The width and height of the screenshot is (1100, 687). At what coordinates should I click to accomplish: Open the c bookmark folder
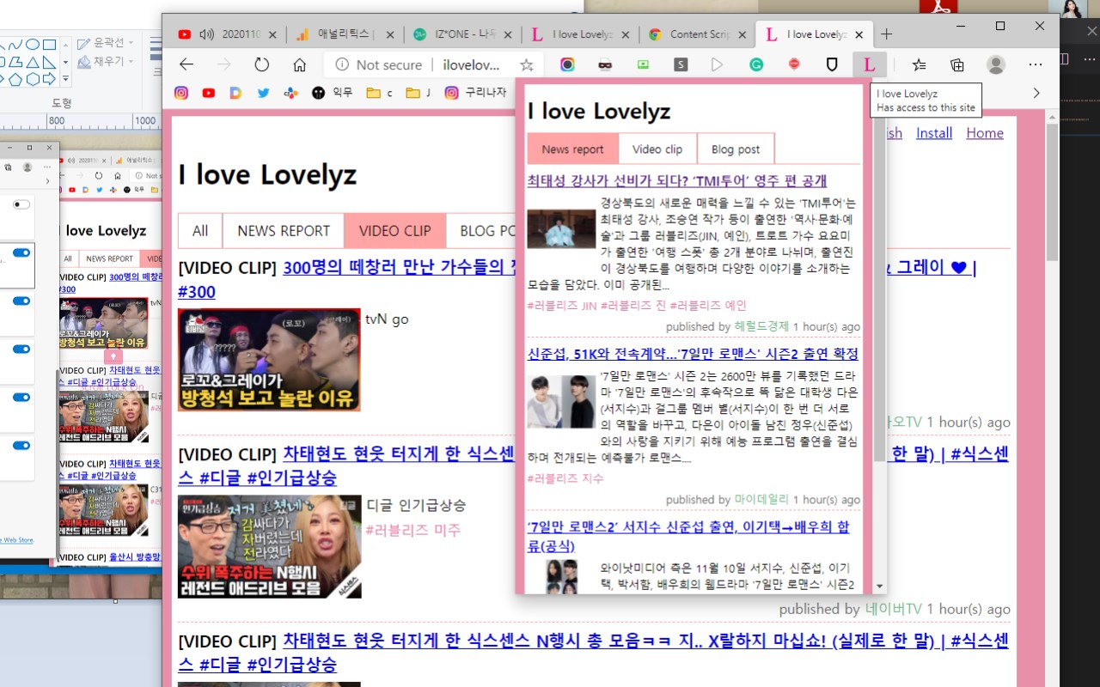379,93
